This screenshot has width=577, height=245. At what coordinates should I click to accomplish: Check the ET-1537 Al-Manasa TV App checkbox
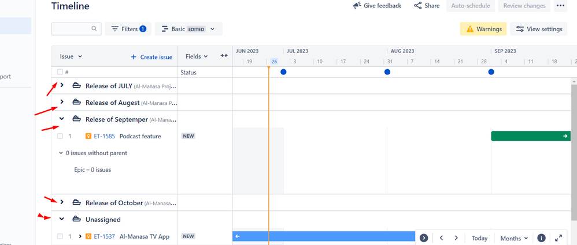[60, 236]
